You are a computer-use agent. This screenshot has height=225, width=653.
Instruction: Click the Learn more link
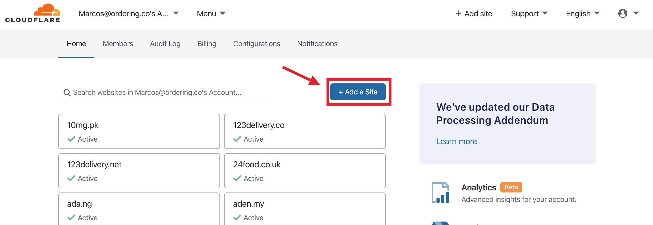click(x=457, y=141)
